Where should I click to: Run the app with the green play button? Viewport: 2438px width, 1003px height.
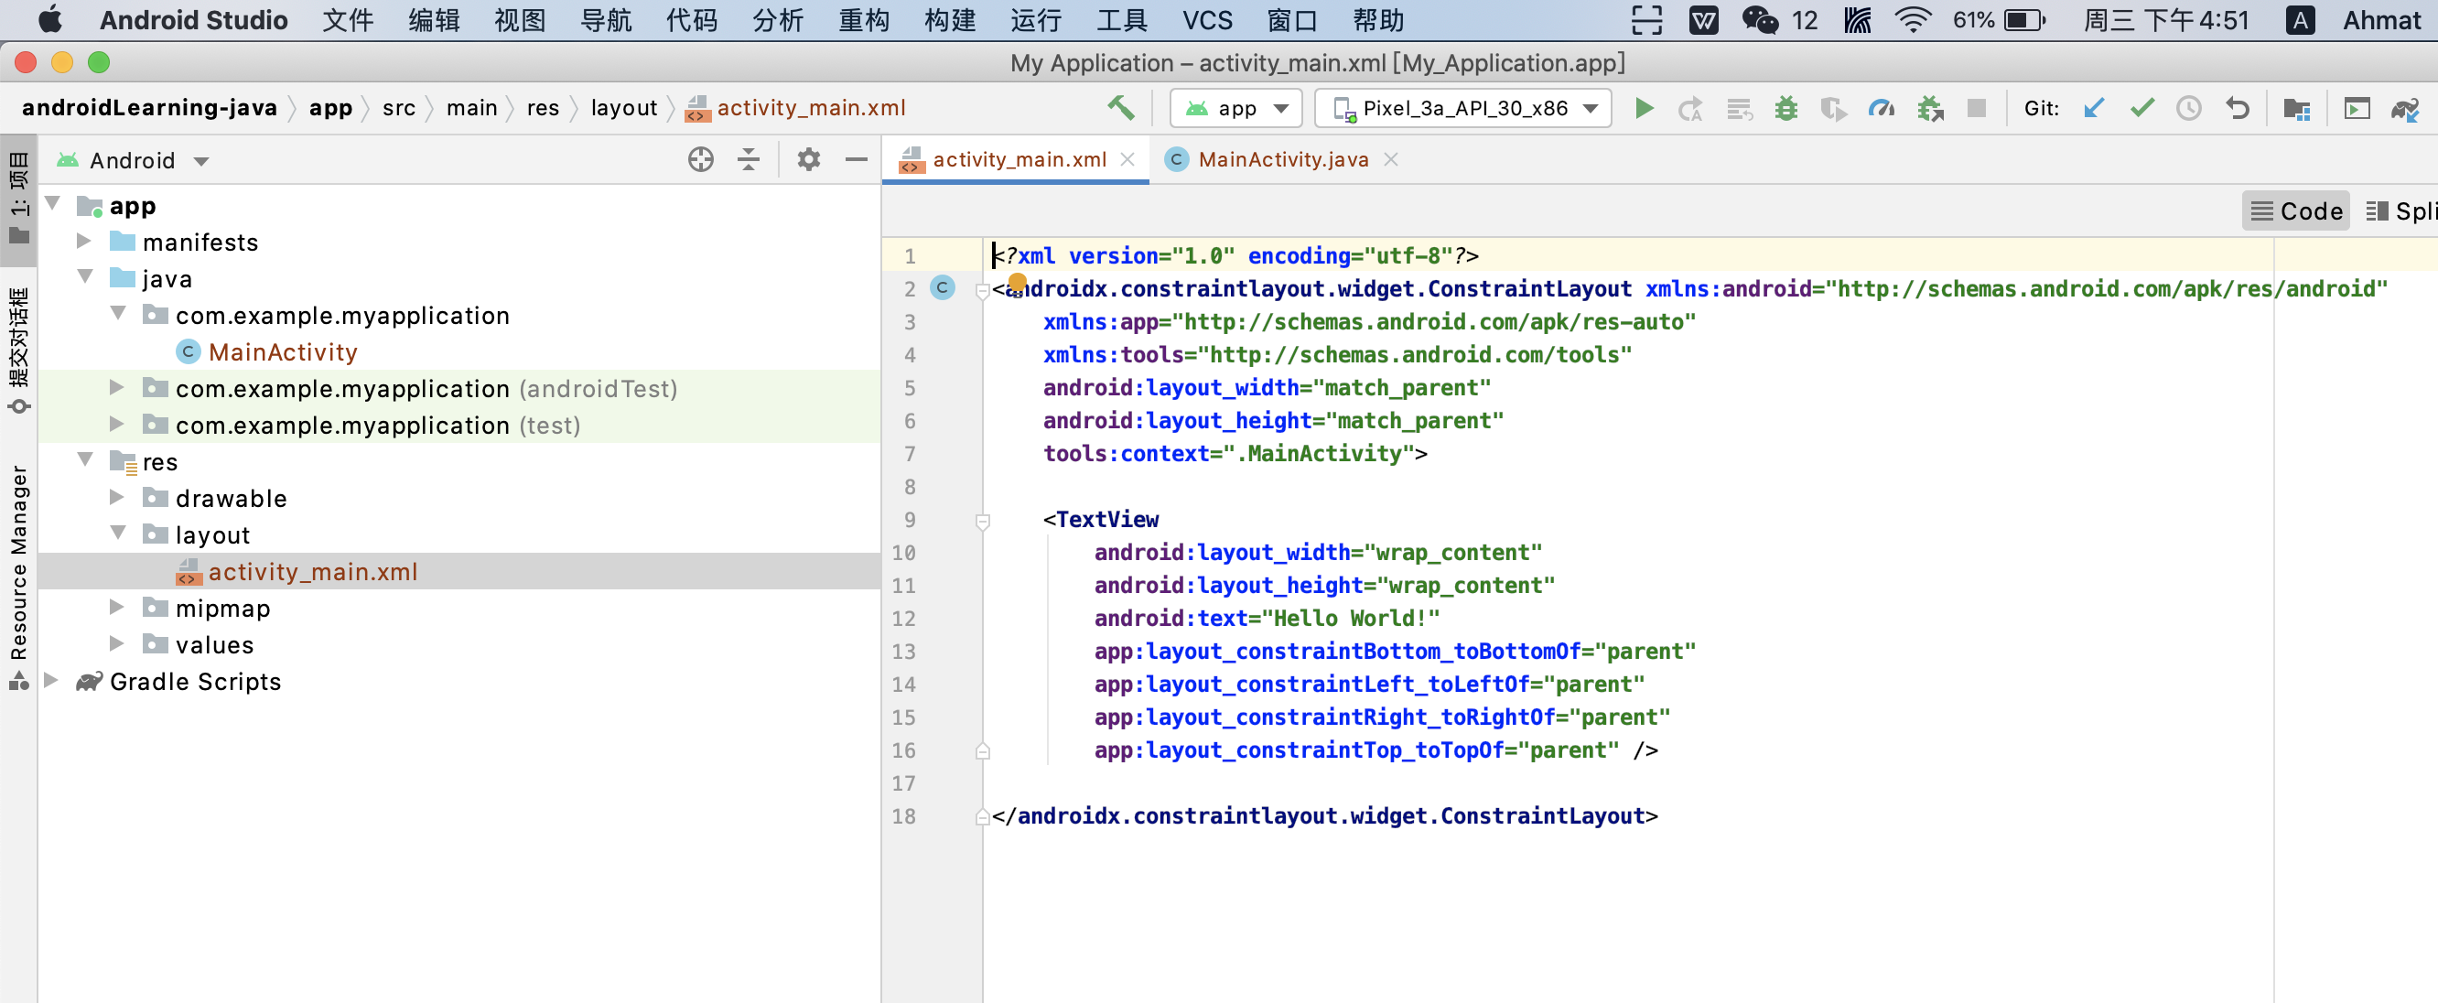pyautogui.click(x=1644, y=108)
